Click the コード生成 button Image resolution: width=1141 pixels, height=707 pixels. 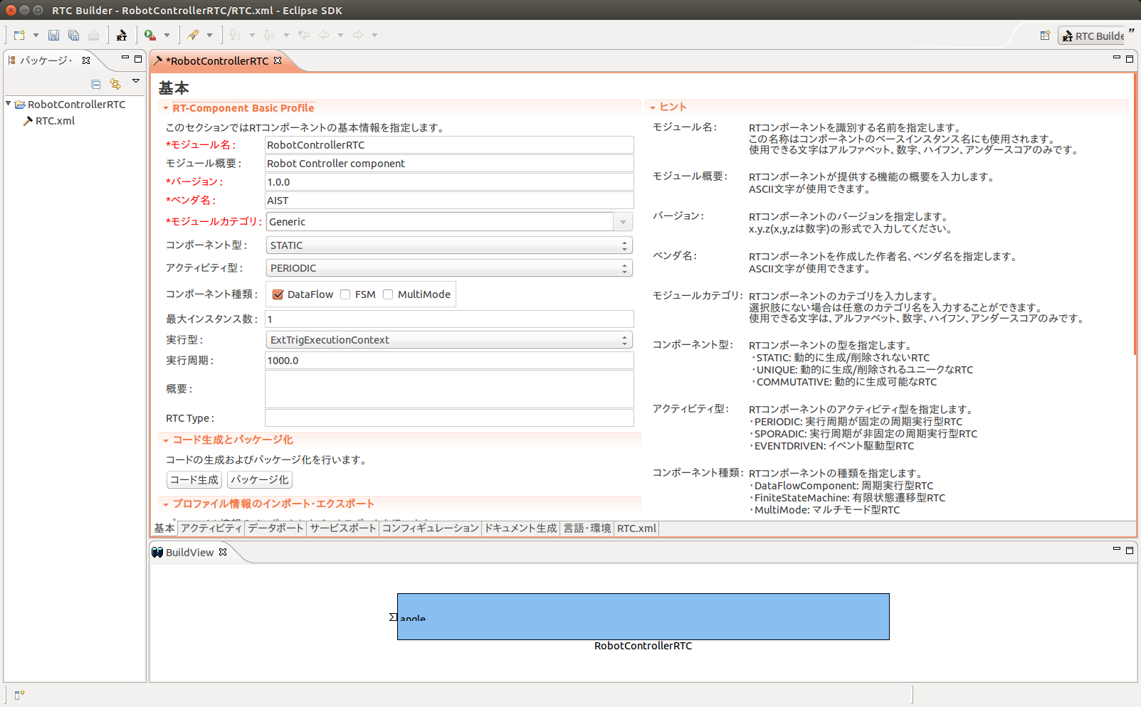[x=194, y=479]
